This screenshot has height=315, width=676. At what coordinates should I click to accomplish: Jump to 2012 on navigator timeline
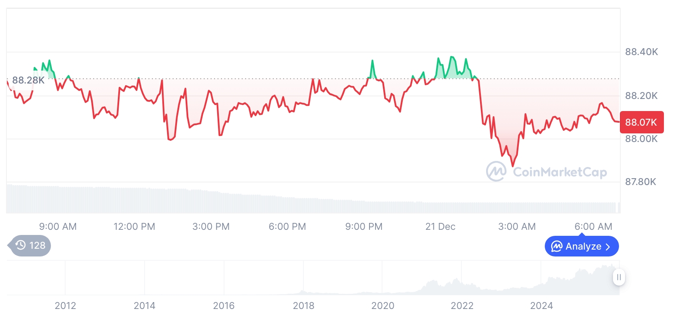(x=66, y=306)
